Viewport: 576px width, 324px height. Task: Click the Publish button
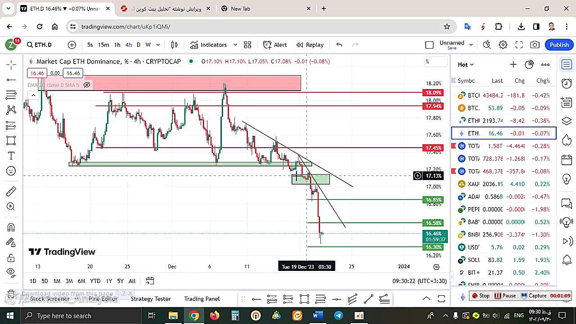click(x=559, y=45)
